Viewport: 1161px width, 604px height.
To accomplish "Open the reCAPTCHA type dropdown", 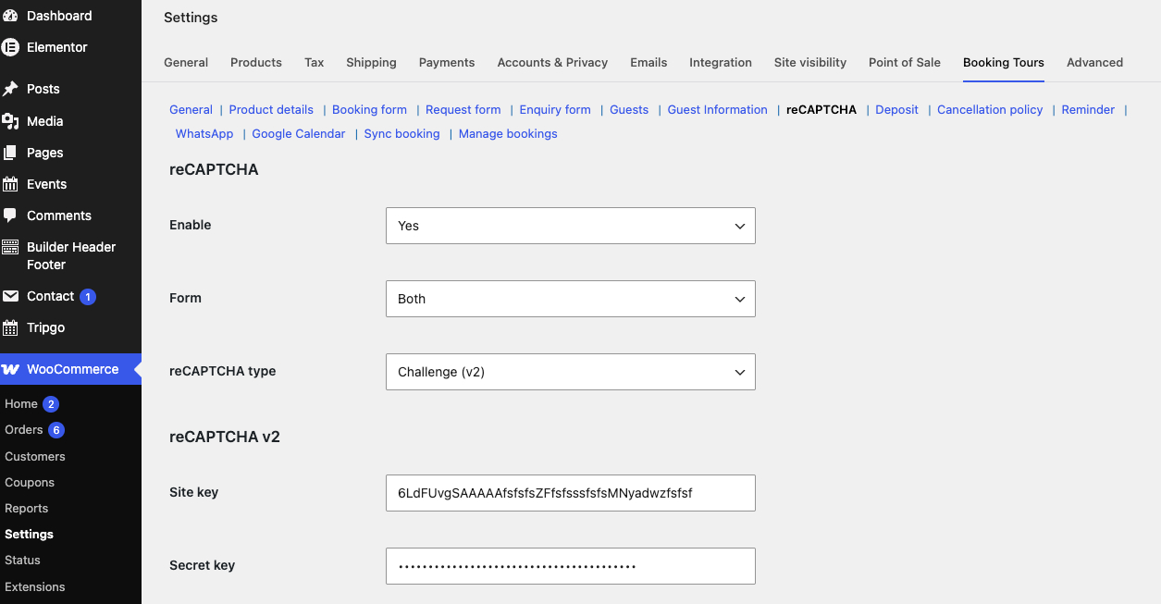I will 570,372.
